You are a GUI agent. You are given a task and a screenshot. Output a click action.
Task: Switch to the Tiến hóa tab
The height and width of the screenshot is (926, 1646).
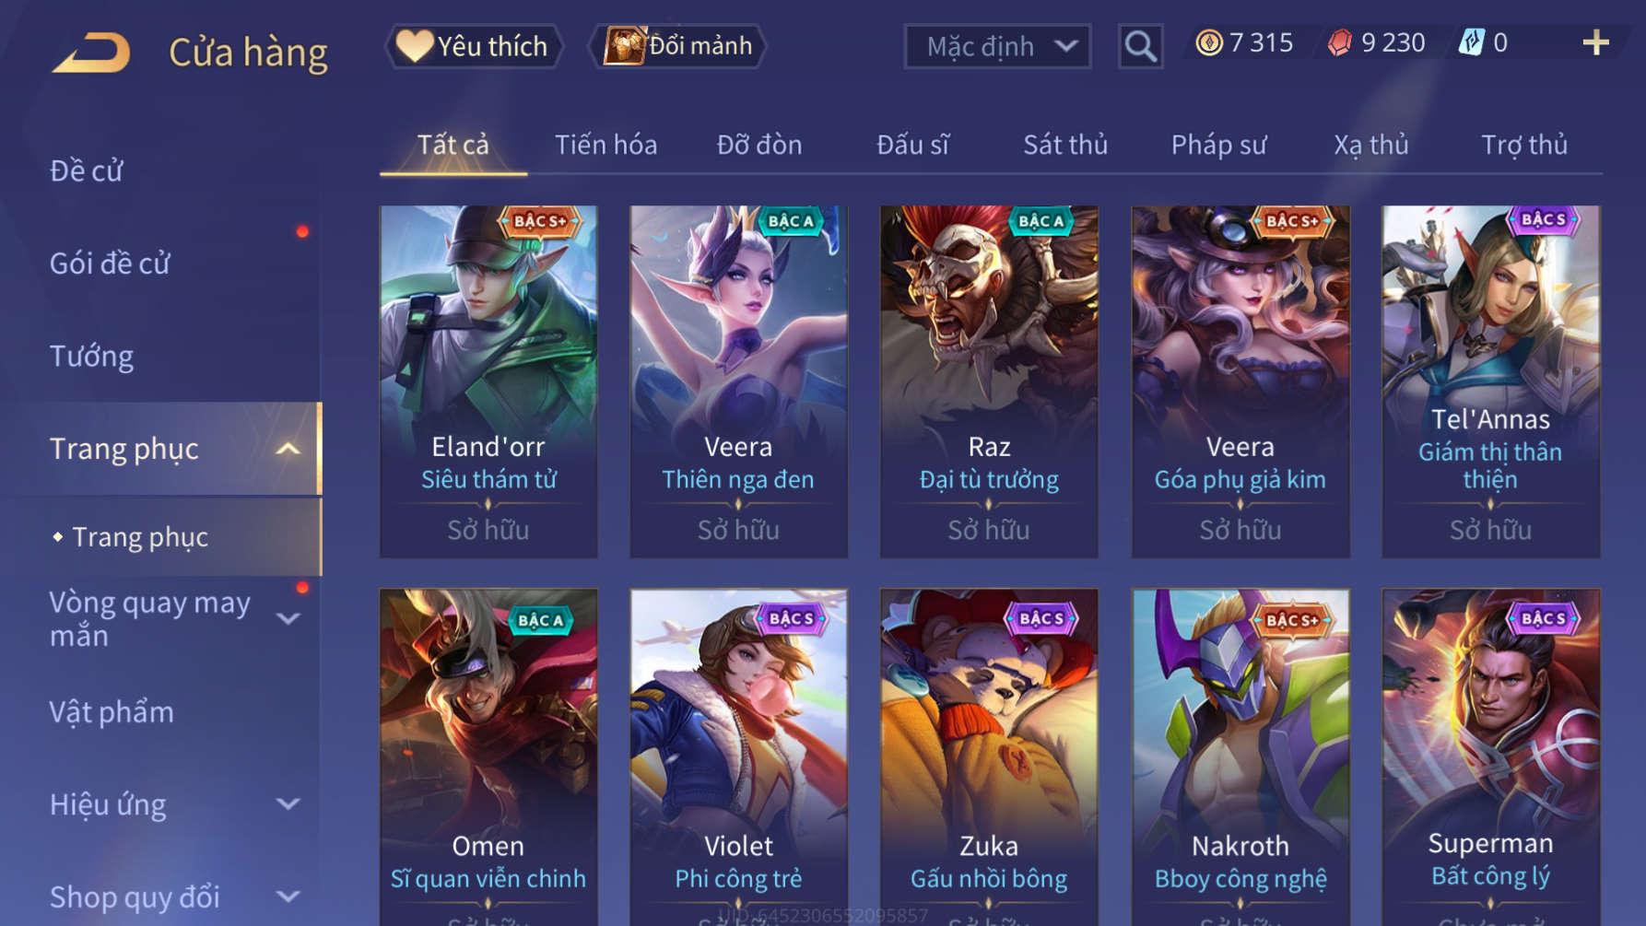tap(605, 145)
